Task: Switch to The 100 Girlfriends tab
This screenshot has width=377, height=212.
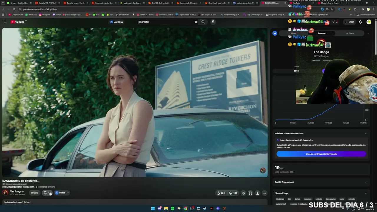Action: pyautogui.click(x=160, y=3)
